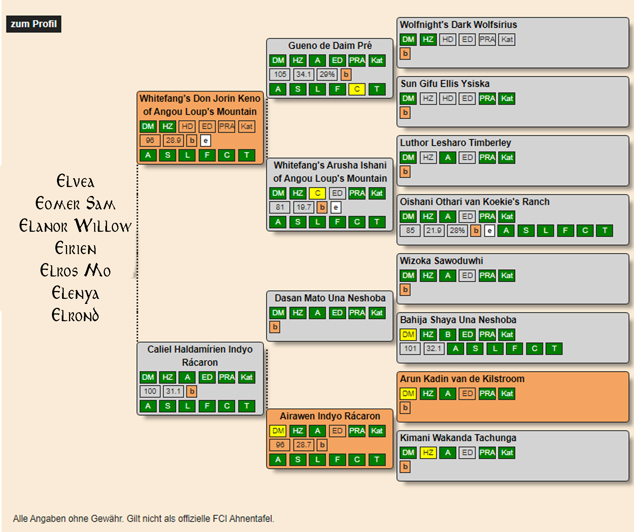Click 28% badge in Oishani Othari van Koekie's Ranch
The height and width of the screenshot is (532, 634).
pyautogui.click(x=457, y=231)
